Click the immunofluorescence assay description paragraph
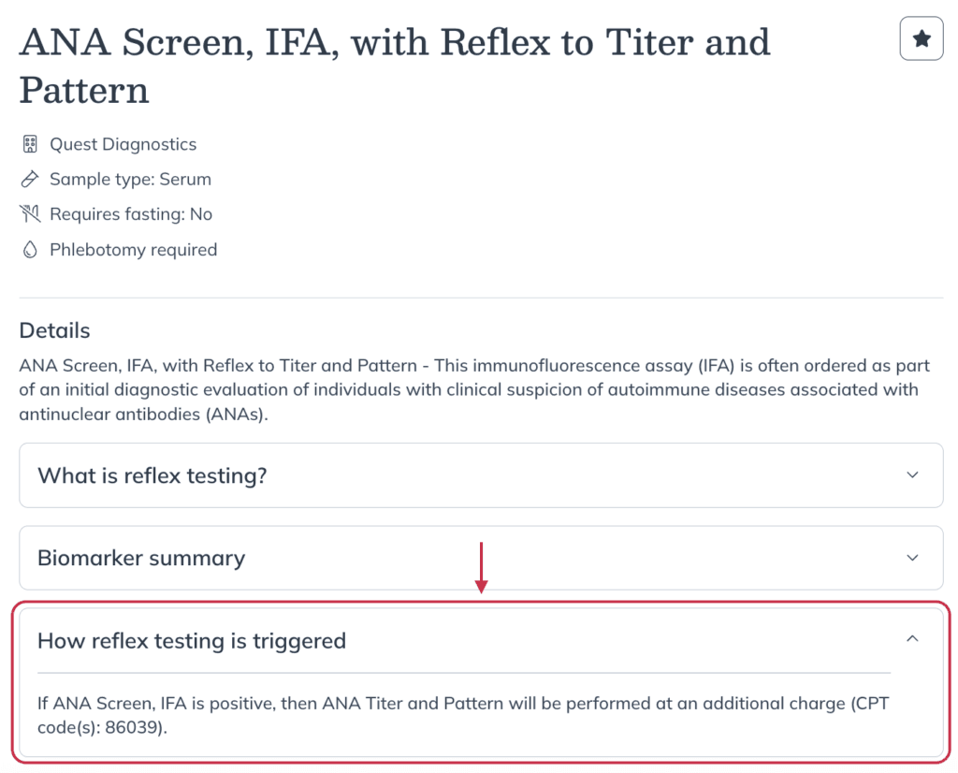Image resolution: width=958 pixels, height=773 pixels. coord(474,390)
